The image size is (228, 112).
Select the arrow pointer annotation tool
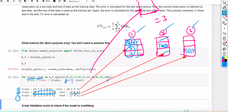(x=225, y=3)
